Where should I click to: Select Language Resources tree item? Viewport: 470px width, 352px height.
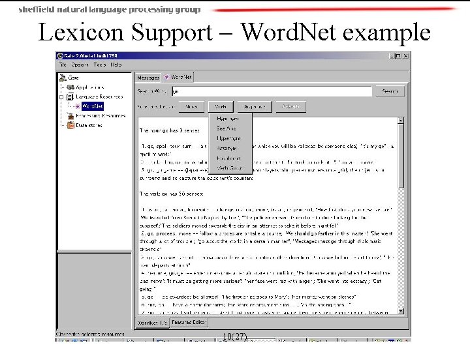point(99,96)
